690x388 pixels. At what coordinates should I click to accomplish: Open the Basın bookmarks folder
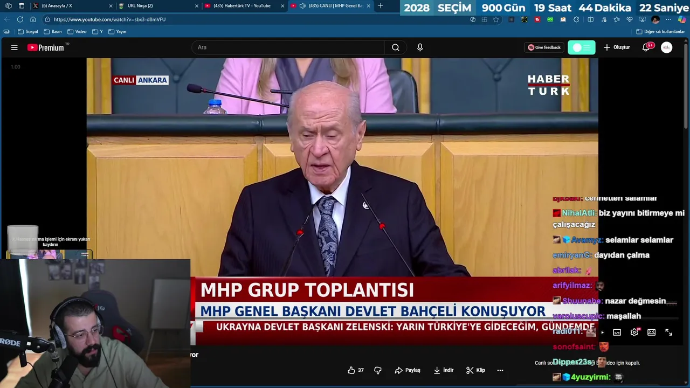pos(53,32)
